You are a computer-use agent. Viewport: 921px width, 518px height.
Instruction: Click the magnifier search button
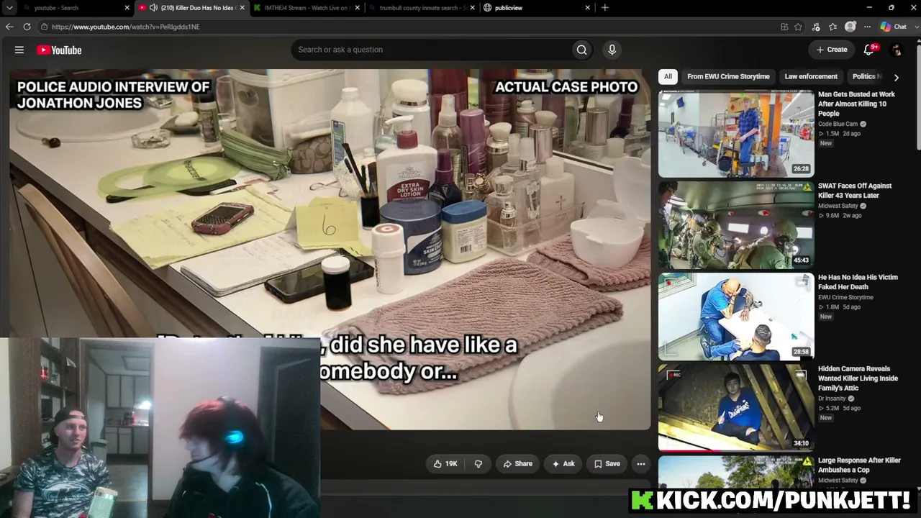581,50
